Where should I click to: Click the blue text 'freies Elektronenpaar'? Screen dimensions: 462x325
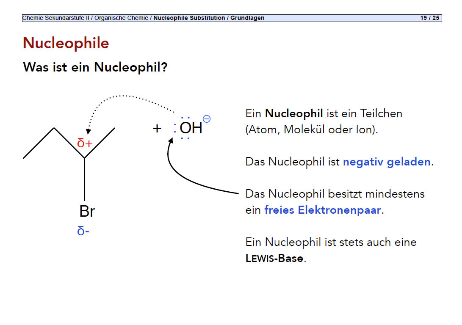[323, 210]
